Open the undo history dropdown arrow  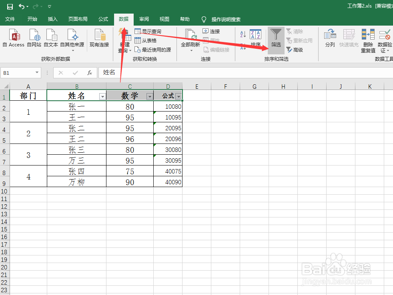(27, 7)
